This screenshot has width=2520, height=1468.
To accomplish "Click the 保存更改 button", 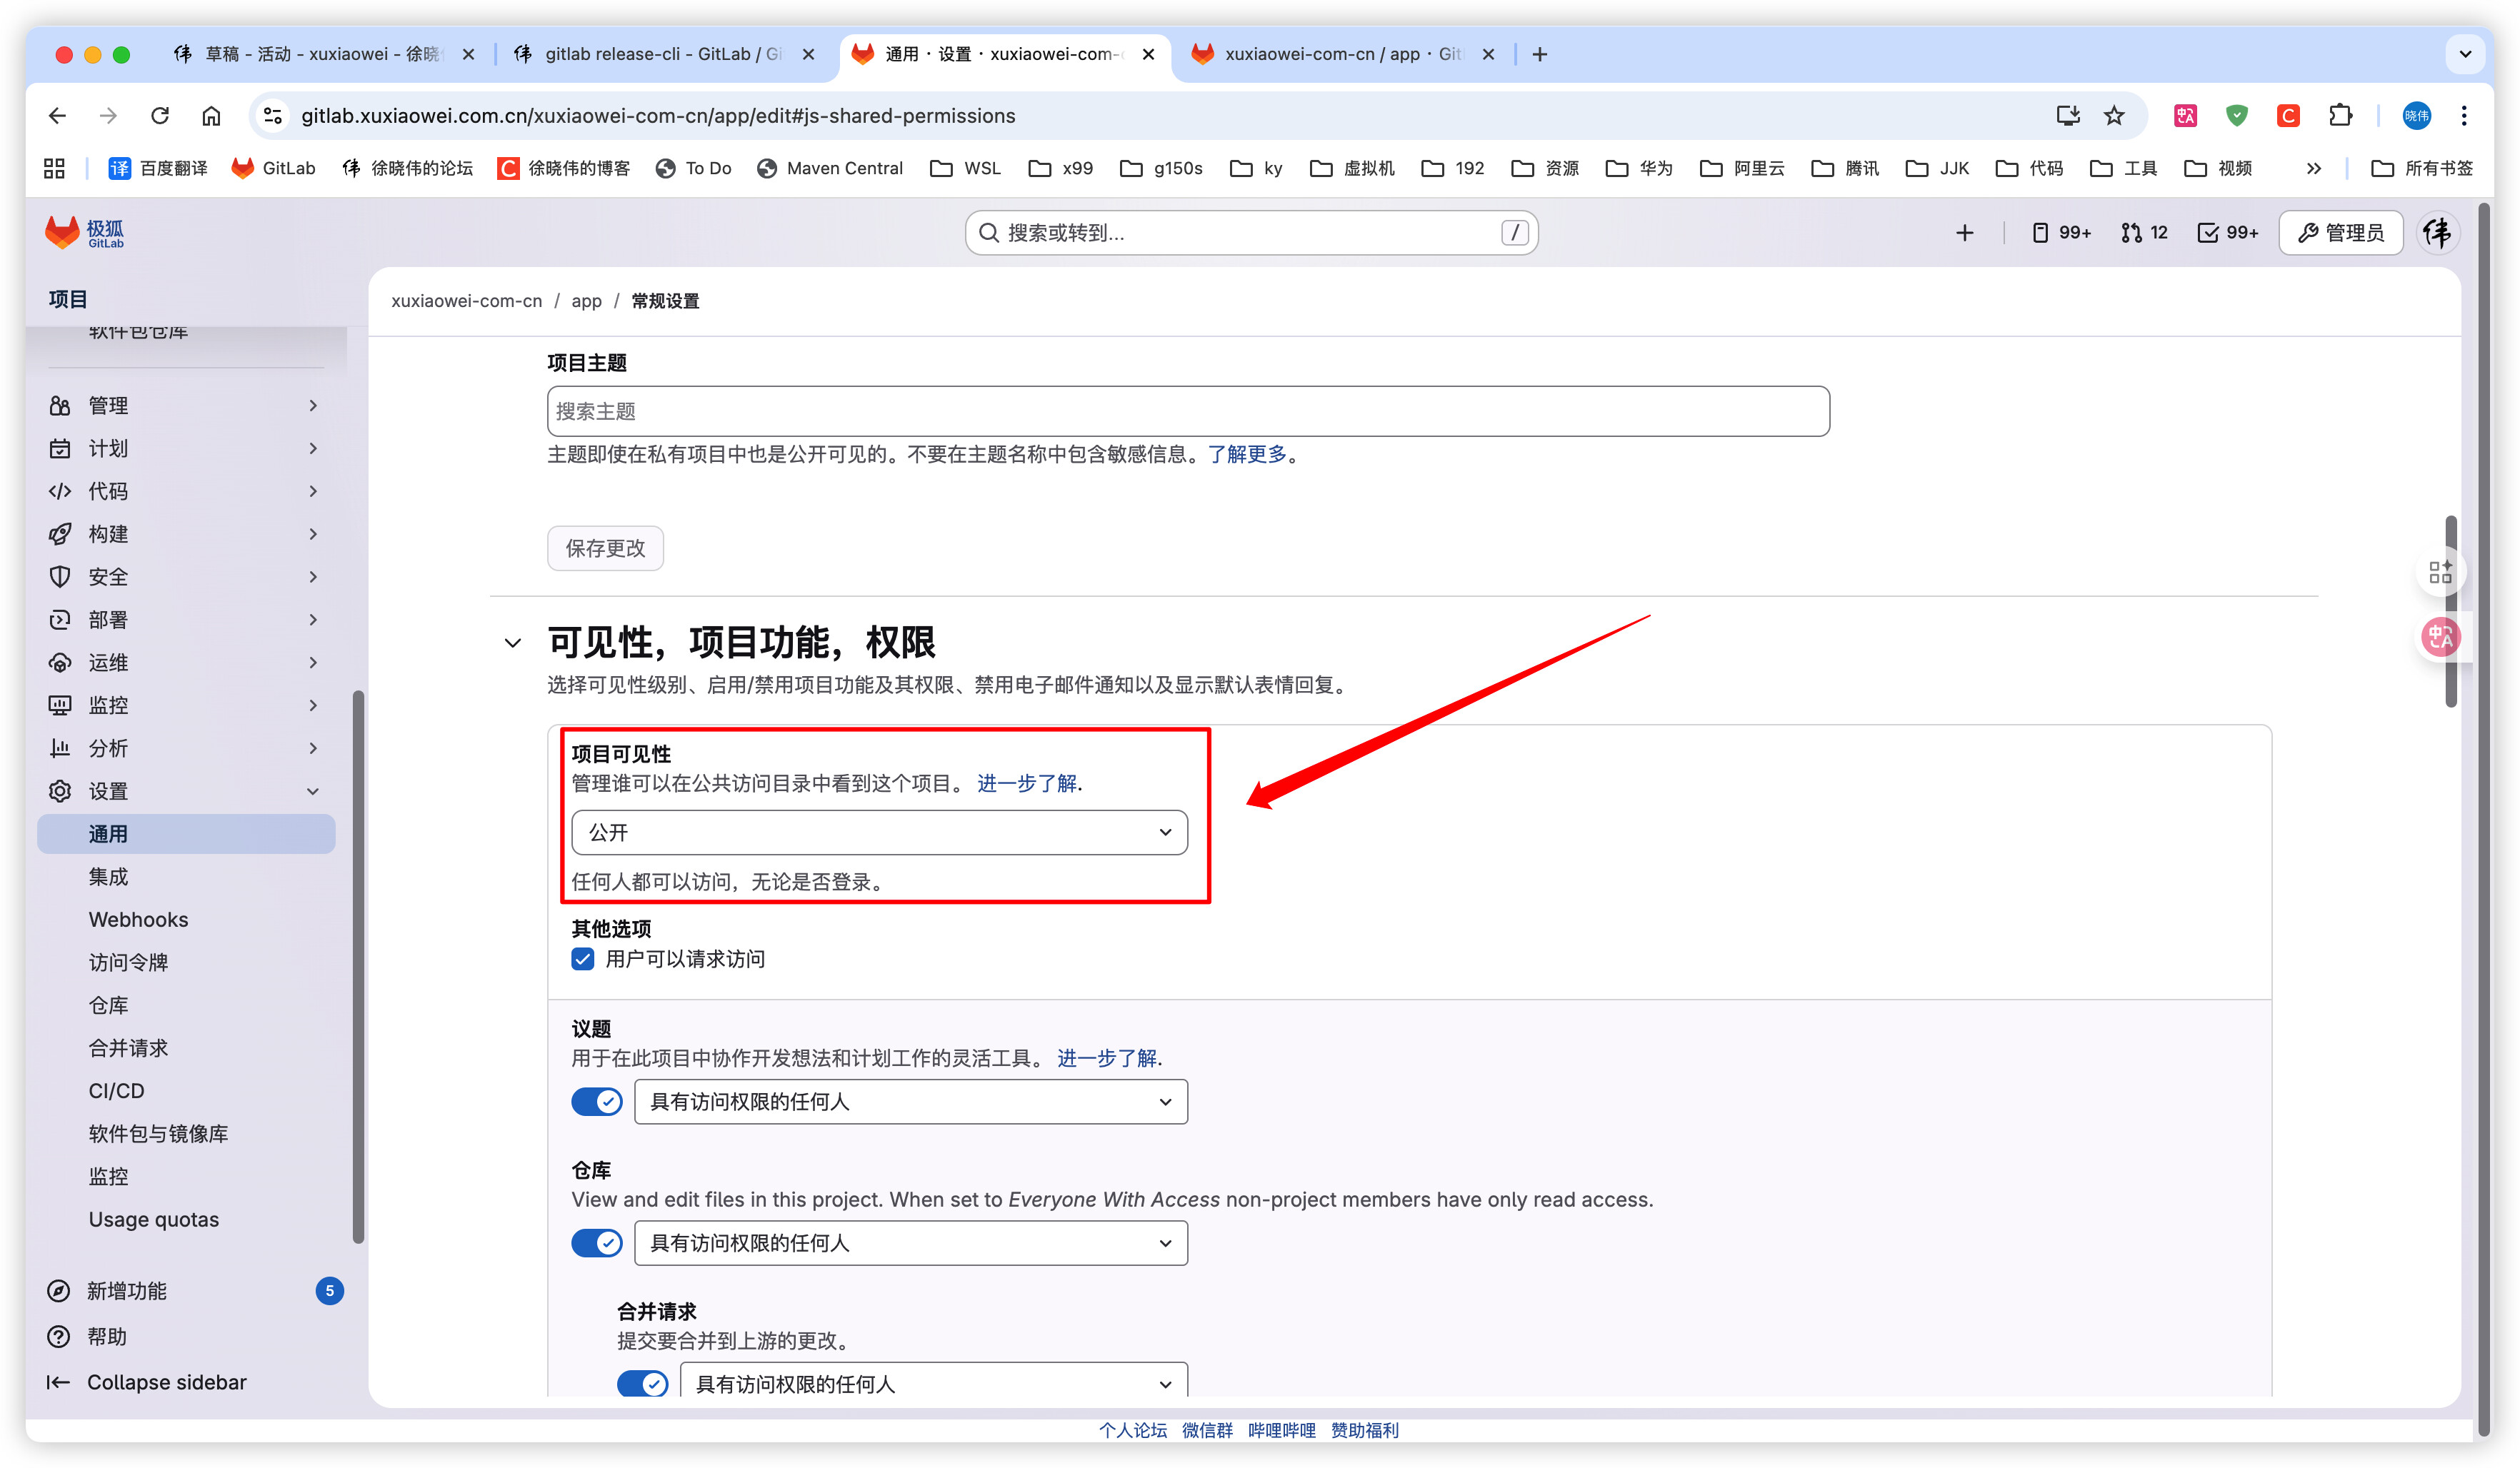I will click(x=605, y=548).
